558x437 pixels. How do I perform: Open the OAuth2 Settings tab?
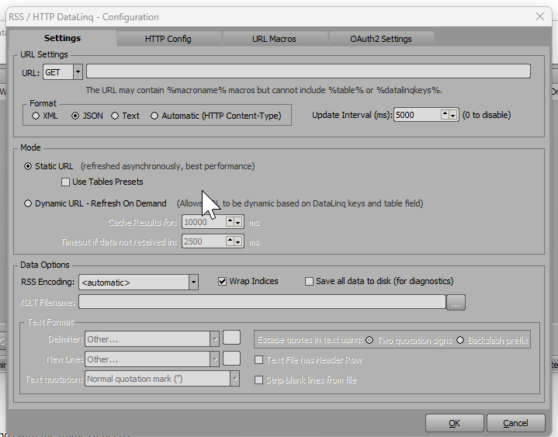381,39
